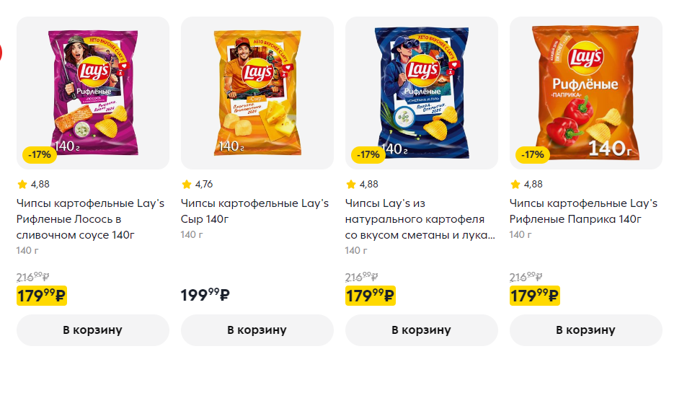Click the 199,99 ₽ price of Сыр chips
The image size is (682, 393).
(205, 295)
